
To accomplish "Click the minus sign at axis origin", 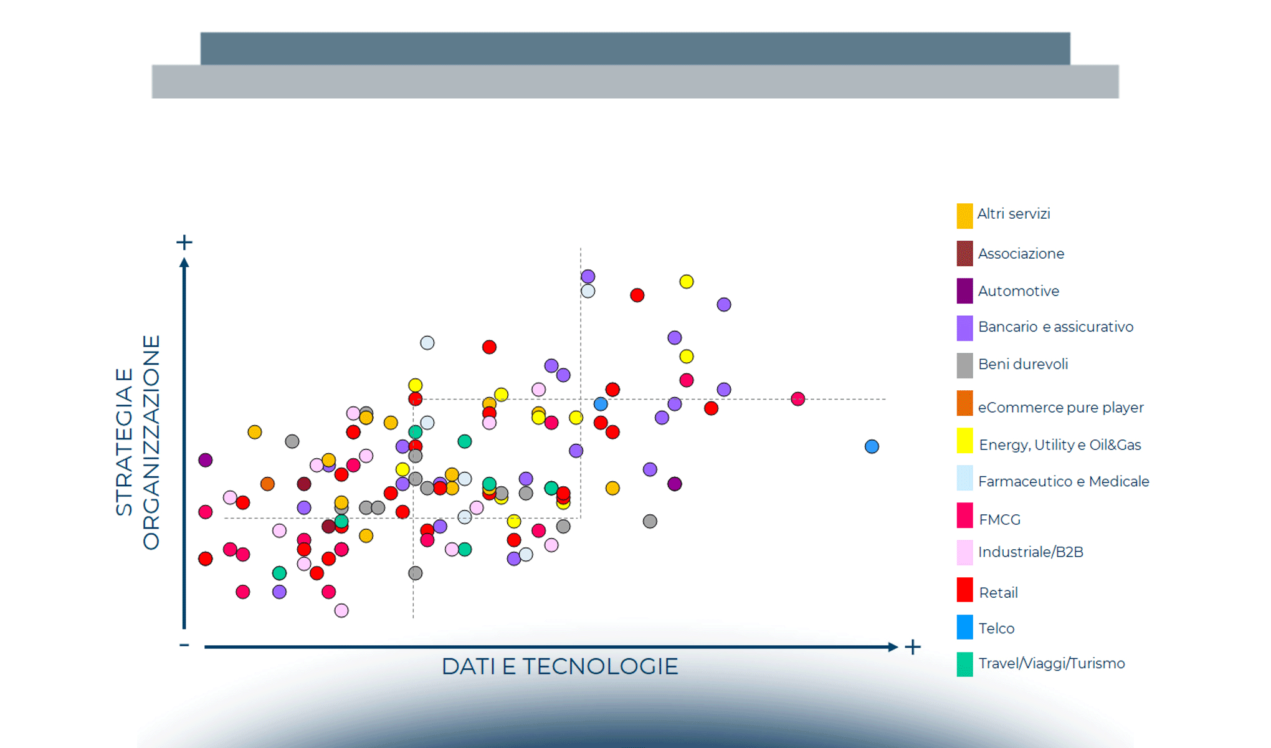I will [184, 645].
